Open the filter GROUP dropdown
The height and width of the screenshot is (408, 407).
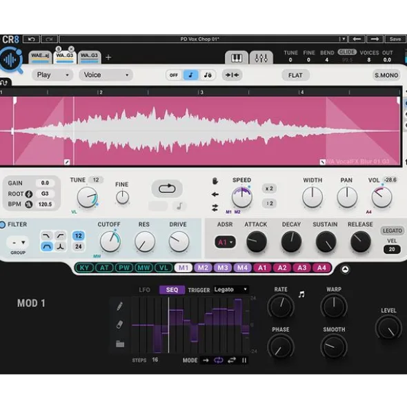pos(17,242)
